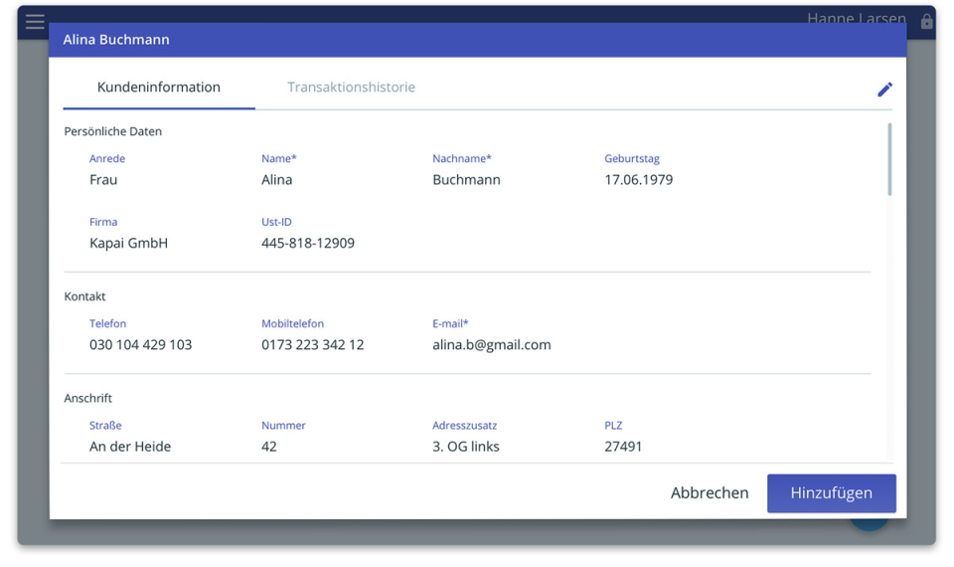Click the Persönliche Daten section heading
This screenshot has width=954, height=567.
click(x=113, y=131)
